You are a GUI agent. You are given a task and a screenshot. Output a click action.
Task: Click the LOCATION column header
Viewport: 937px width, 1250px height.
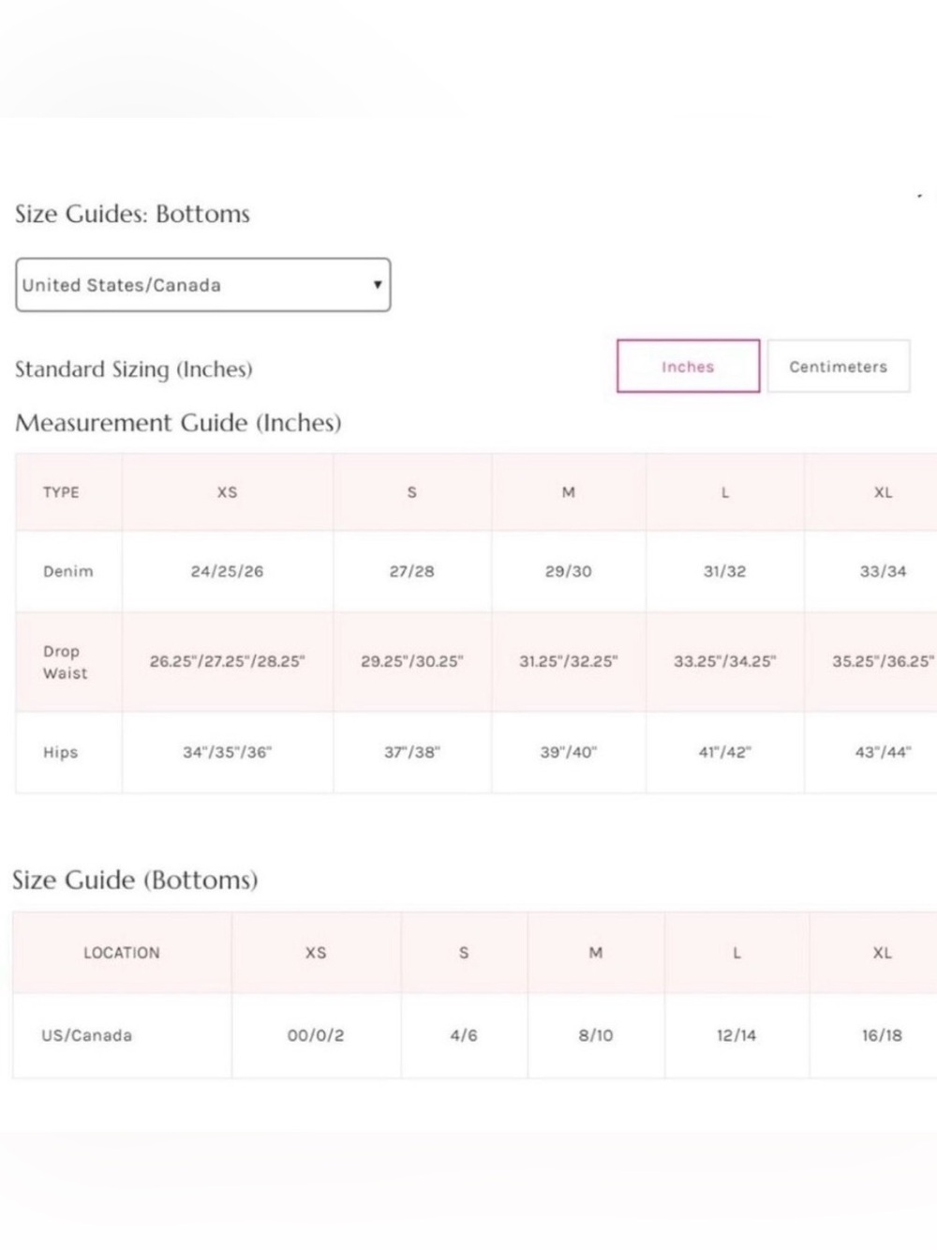click(122, 953)
